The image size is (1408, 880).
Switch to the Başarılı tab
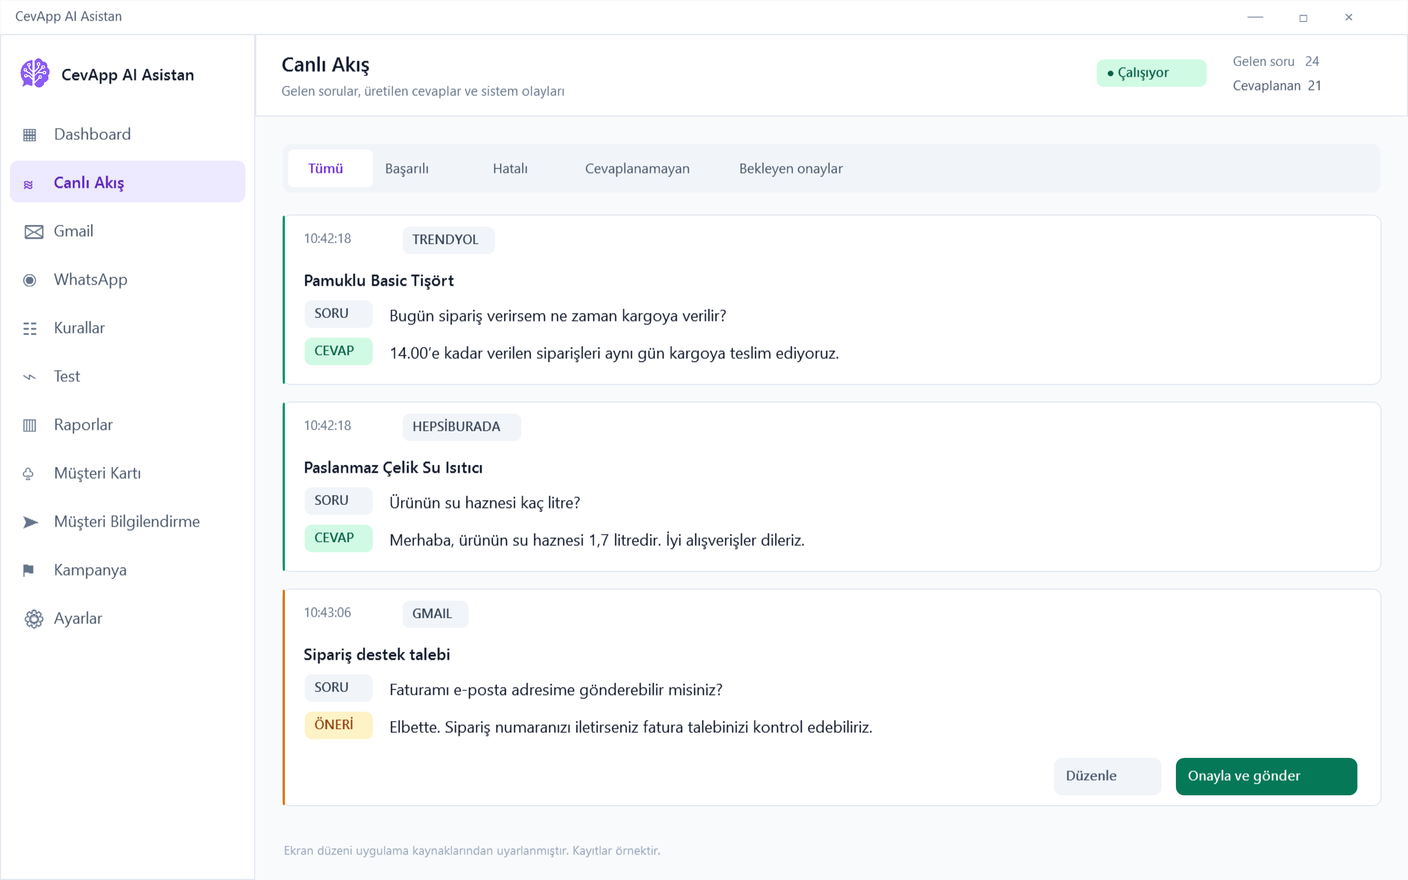tap(406, 168)
